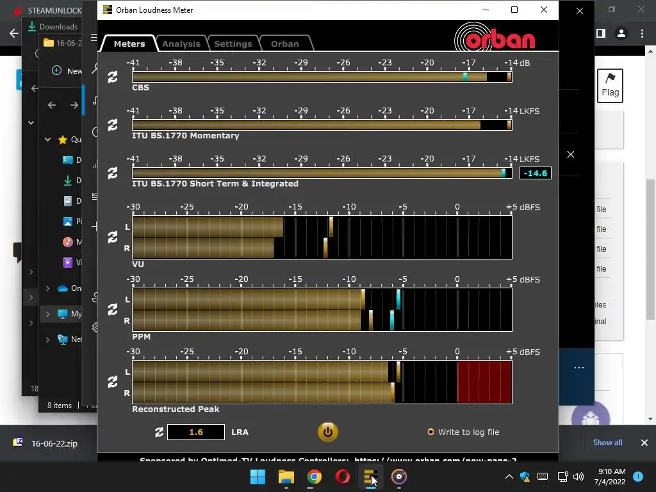656x492 pixels.
Task: Click Orban Loudness Meter taskbar icon
Action: pos(371,477)
